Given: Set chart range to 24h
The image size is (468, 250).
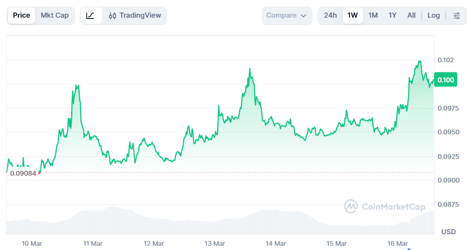Looking at the screenshot, I should tap(330, 15).
